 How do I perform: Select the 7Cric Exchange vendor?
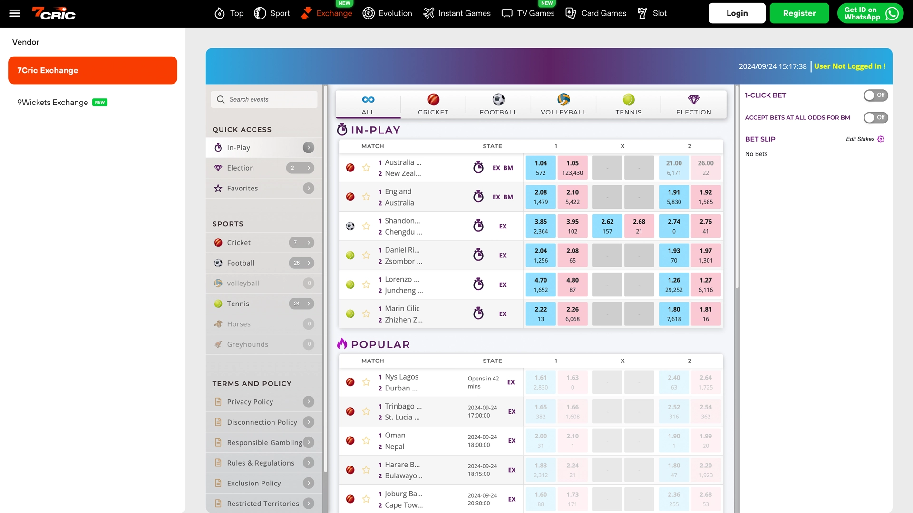93,70
